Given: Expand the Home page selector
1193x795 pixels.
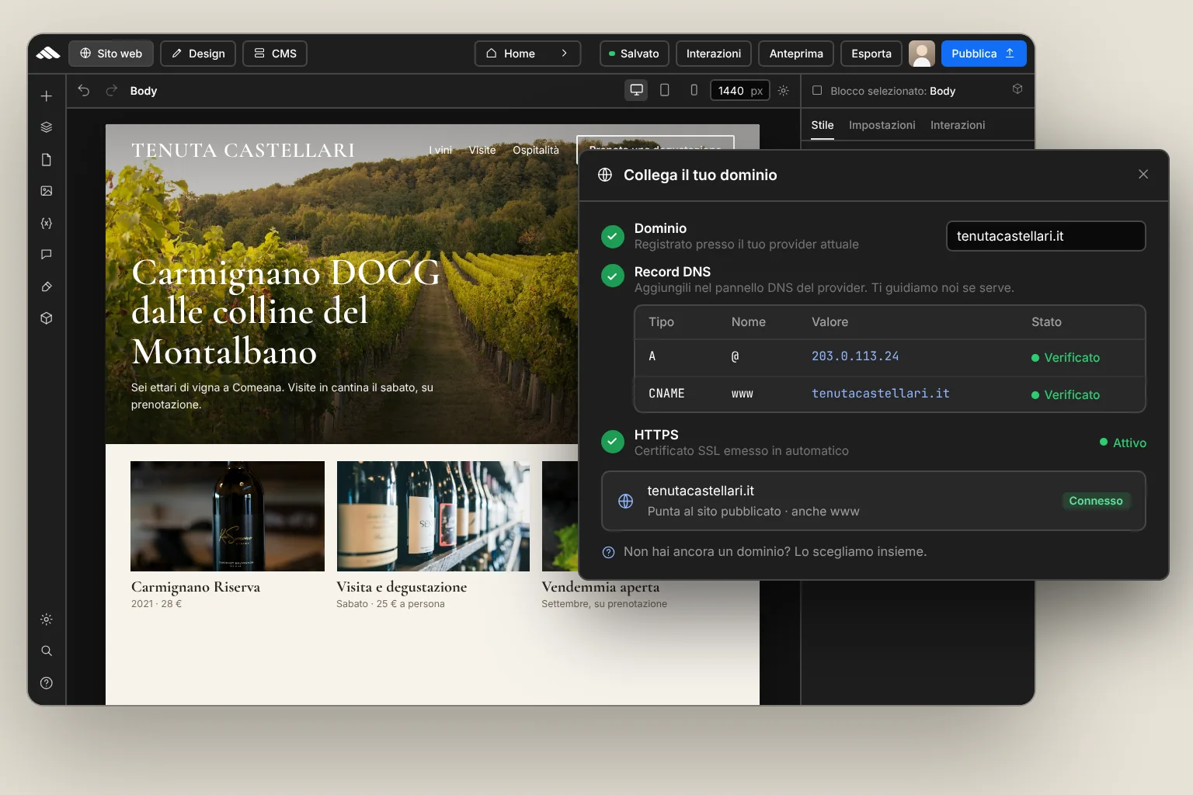Looking at the screenshot, I should tap(527, 54).
